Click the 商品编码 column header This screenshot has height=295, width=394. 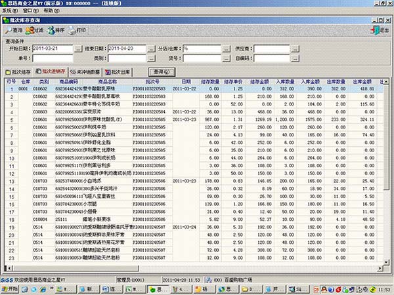click(68, 81)
